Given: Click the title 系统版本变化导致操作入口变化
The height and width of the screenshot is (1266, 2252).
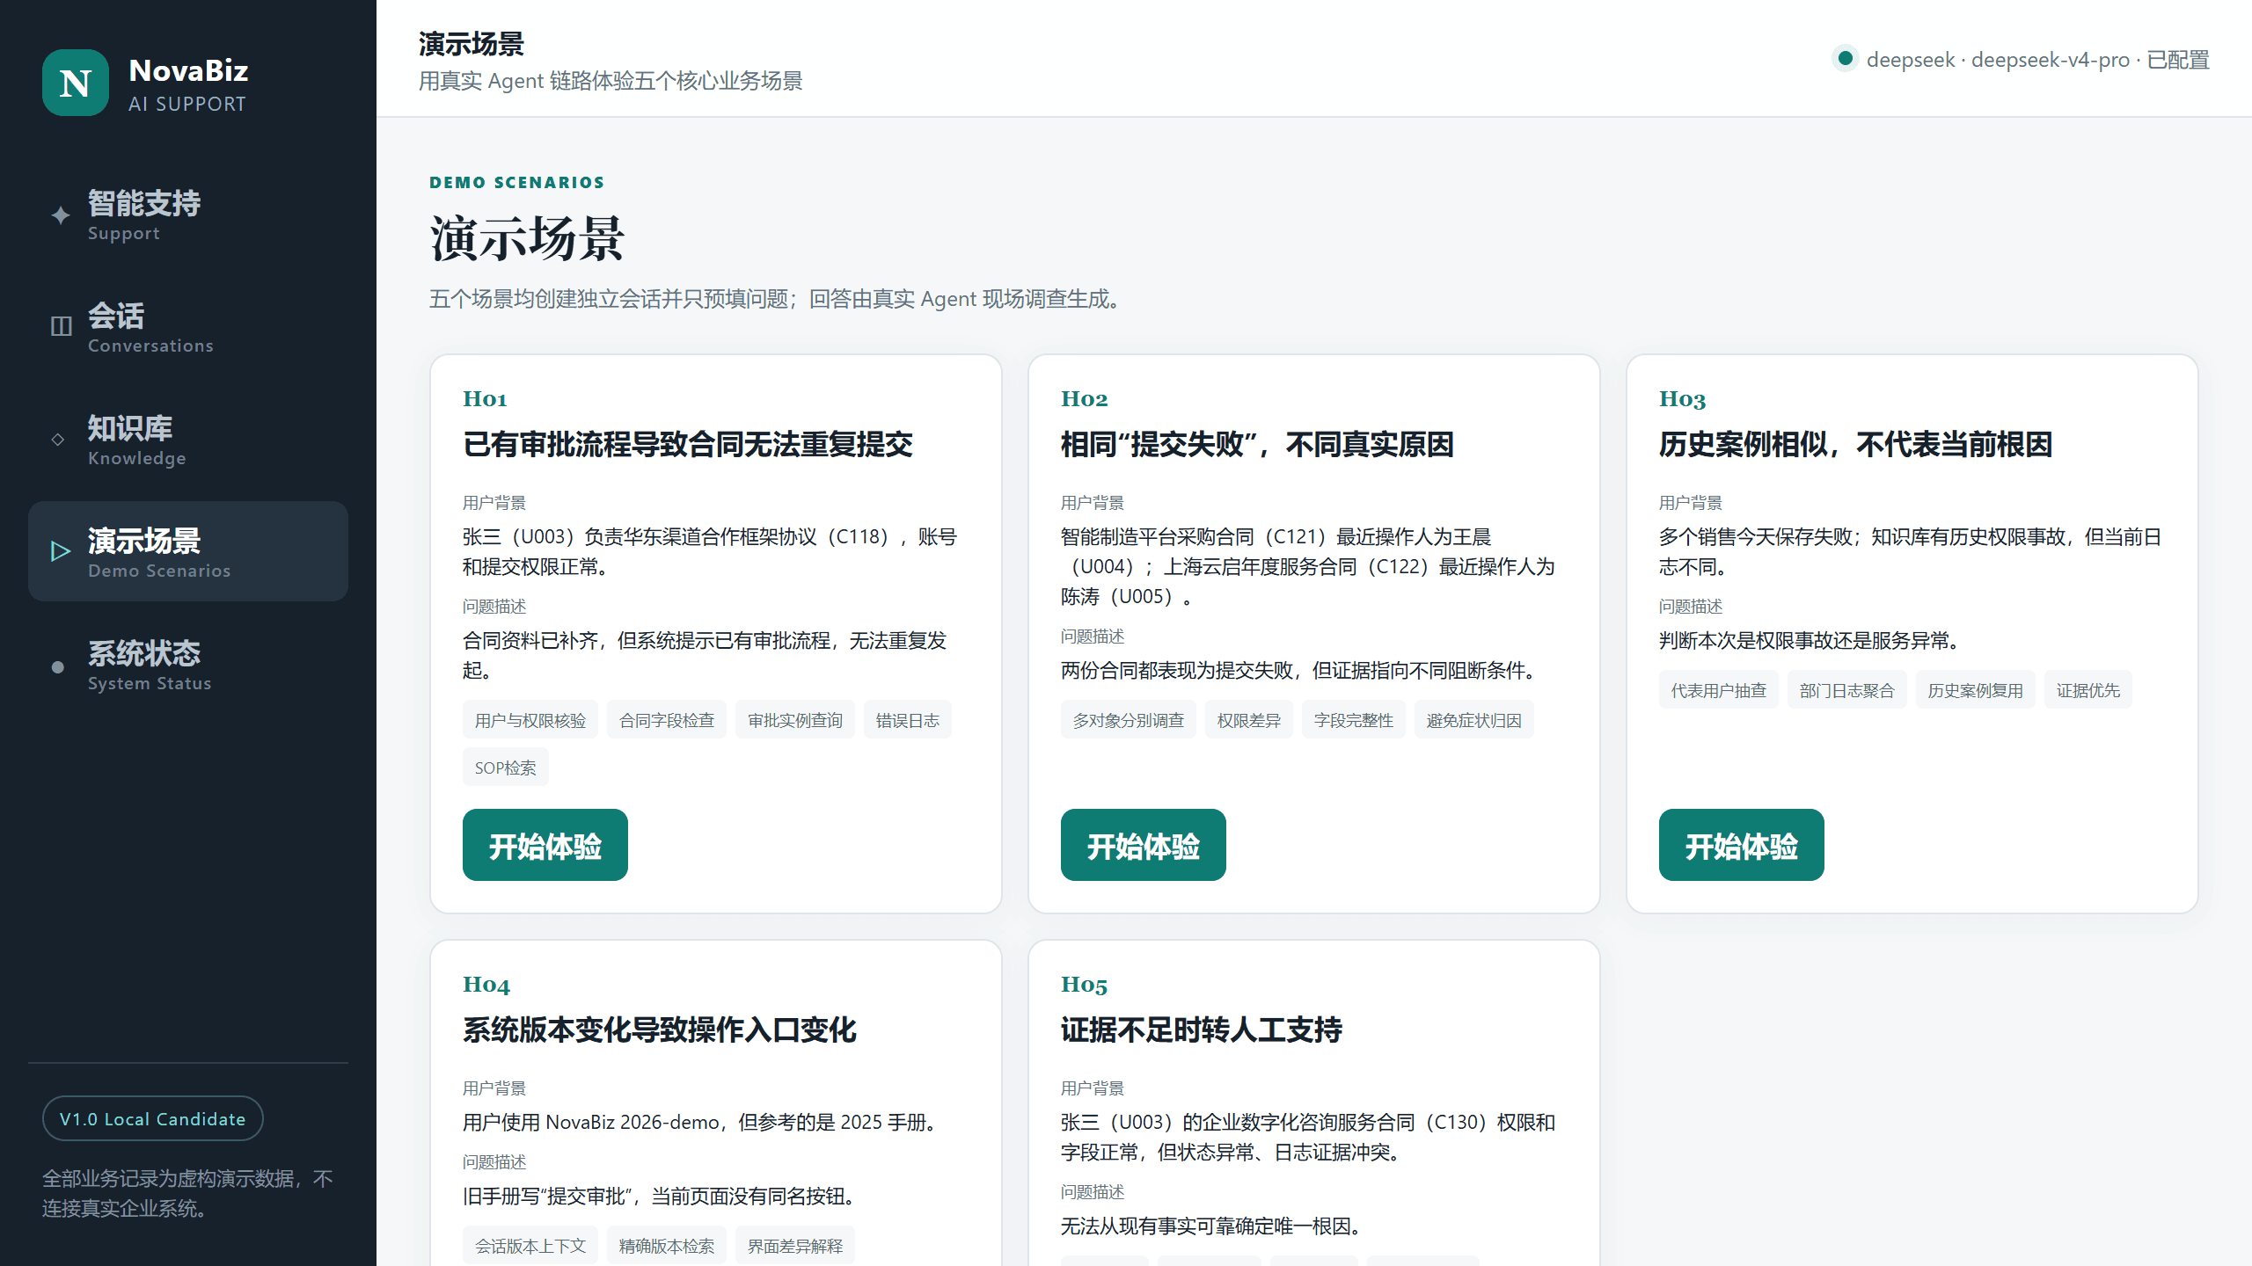Looking at the screenshot, I should pyautogui.click(x=660, y=1030).
